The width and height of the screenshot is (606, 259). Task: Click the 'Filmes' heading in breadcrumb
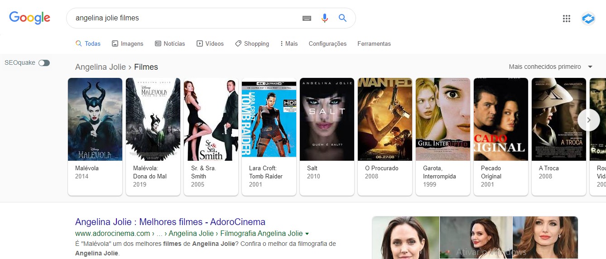[x=146, y=67]
